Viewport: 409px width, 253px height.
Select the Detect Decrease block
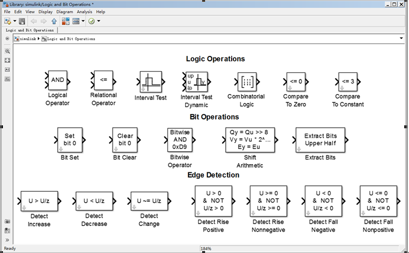pos(94,201)
